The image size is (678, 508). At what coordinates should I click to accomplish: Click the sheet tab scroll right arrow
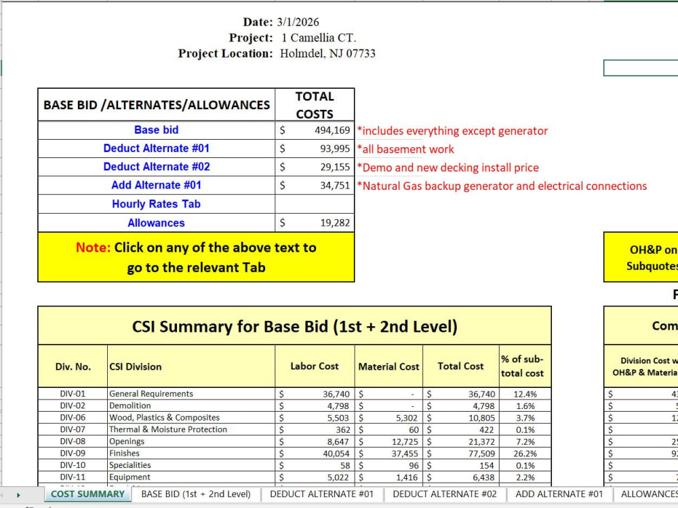[18, 495]
